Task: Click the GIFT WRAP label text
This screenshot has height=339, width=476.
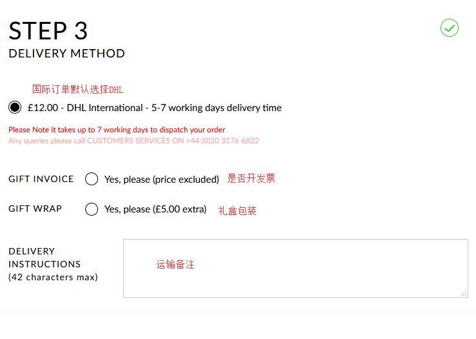Action: pyautogui.click(x=35, y=209)
